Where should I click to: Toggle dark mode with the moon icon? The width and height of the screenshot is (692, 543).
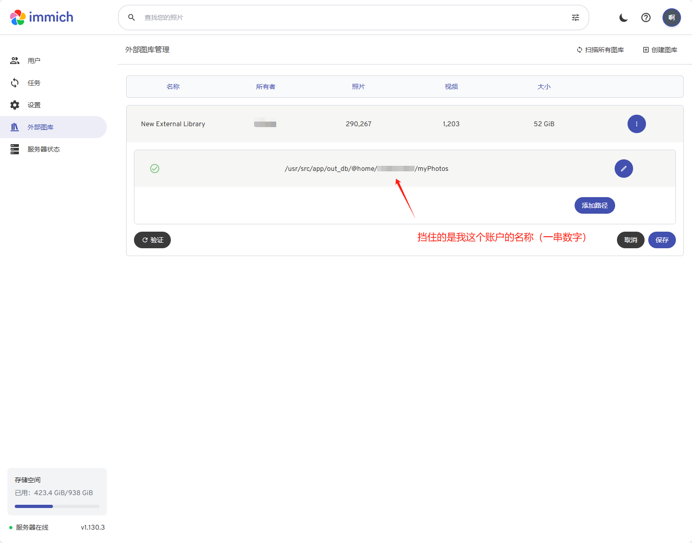click(x=623, y=18)
